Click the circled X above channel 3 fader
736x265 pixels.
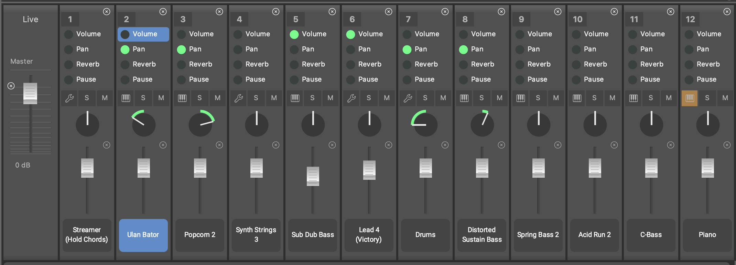coord(219,145)
